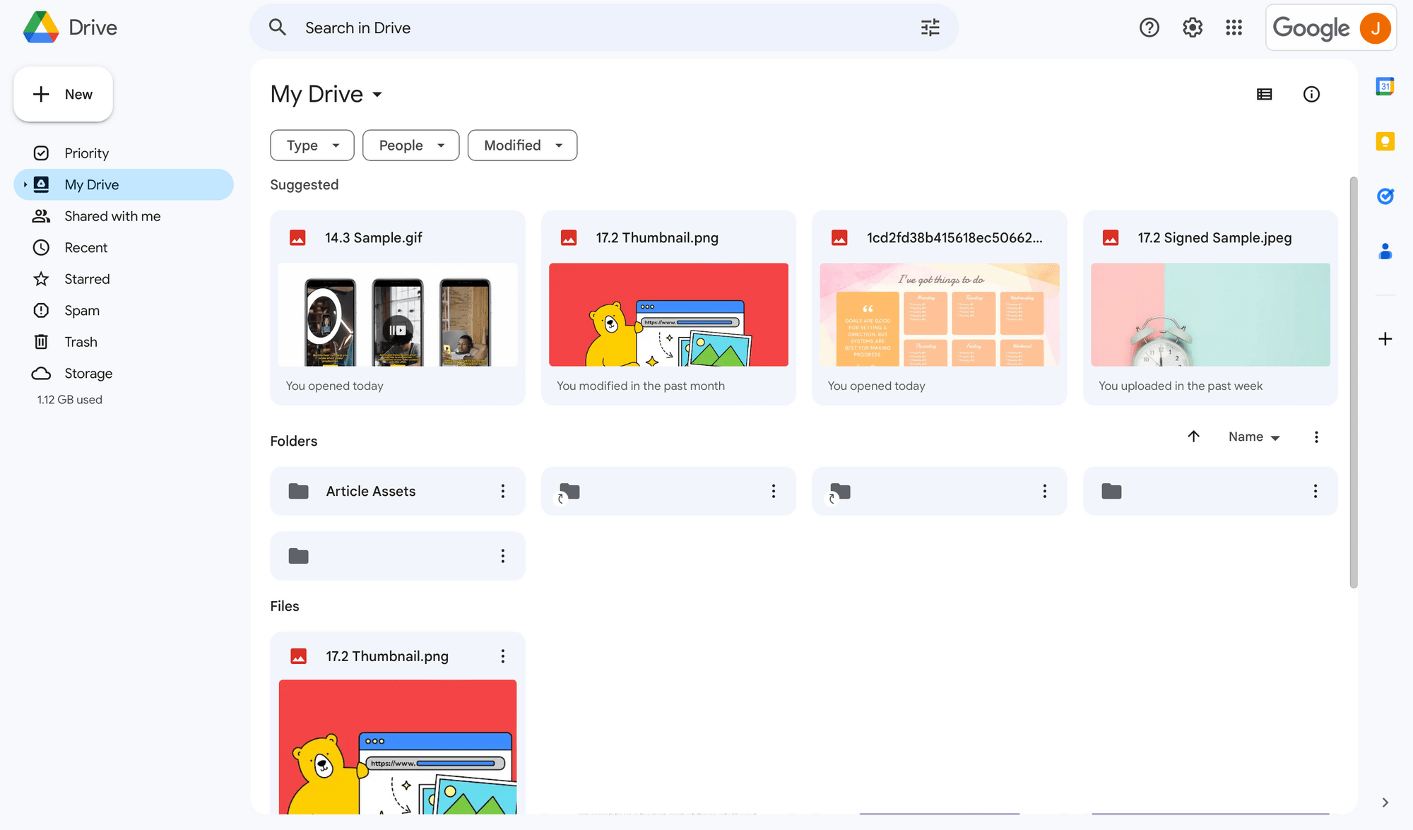Screen dimensions: 1413x830
Task: Reverse sort direction arrow
Action: pos(1193,437)
